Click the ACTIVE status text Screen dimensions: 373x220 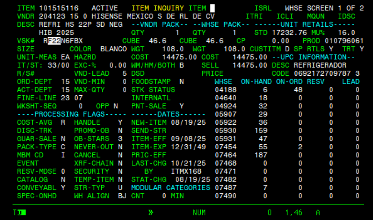click(x=105, y=8)
